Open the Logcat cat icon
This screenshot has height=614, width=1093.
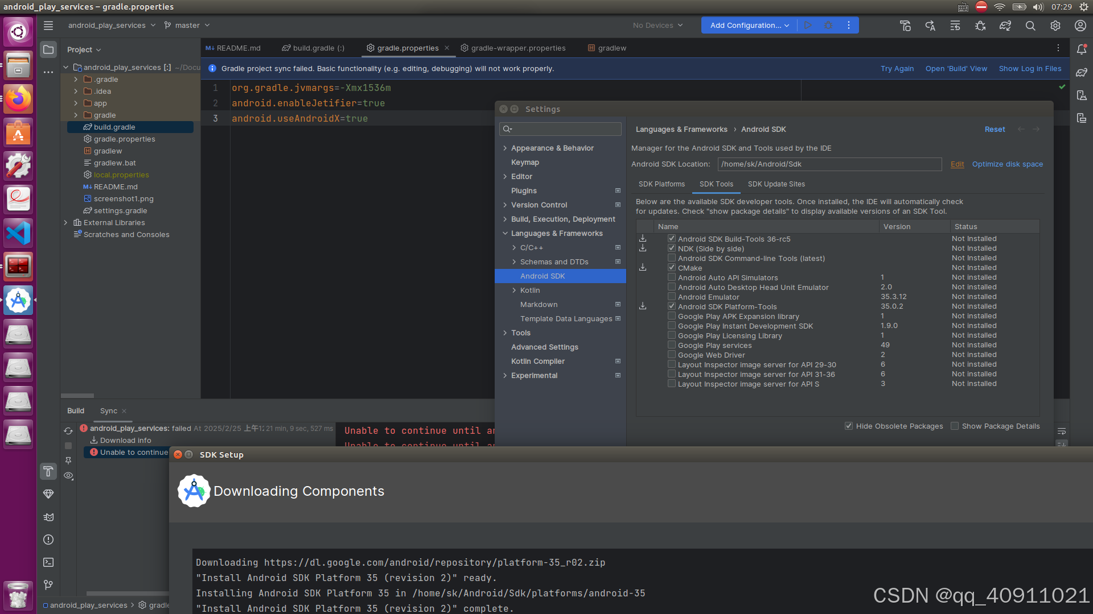click(48, 517)
